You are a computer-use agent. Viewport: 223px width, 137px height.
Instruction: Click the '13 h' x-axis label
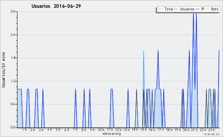pos(126,130)
